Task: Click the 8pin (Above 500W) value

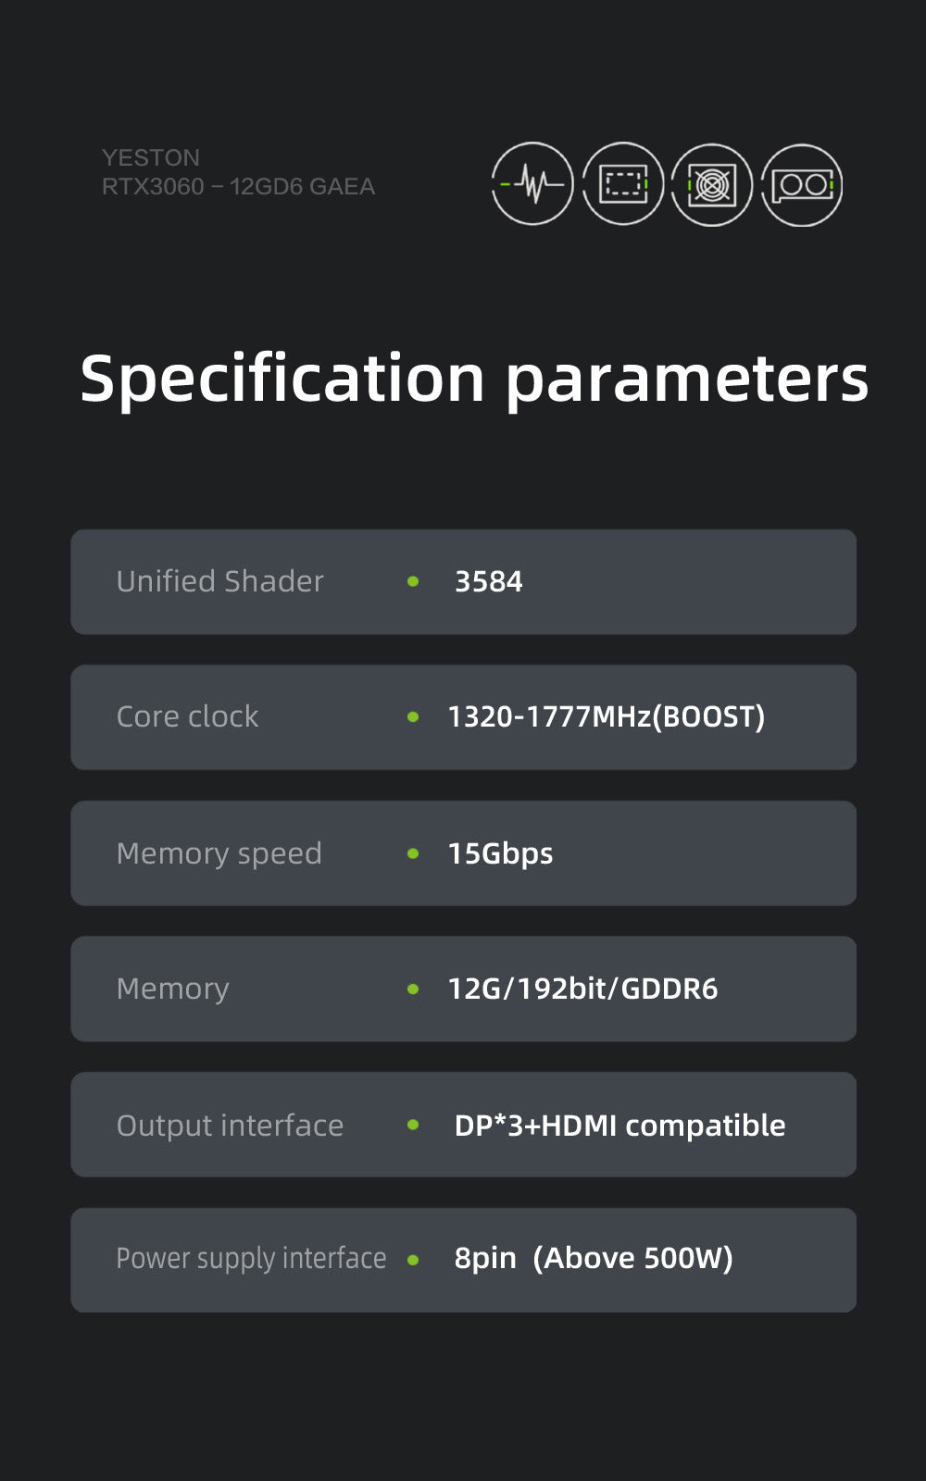Action: pyautogui.click(x=594, y=1258)
